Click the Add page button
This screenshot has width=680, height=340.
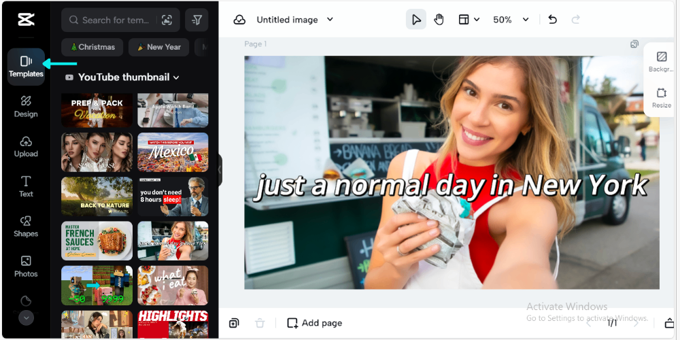pos(315,323)
